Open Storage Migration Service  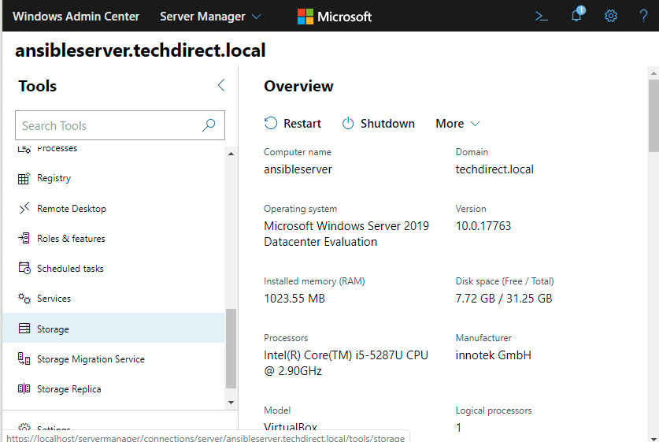click(x=91, y=359)
